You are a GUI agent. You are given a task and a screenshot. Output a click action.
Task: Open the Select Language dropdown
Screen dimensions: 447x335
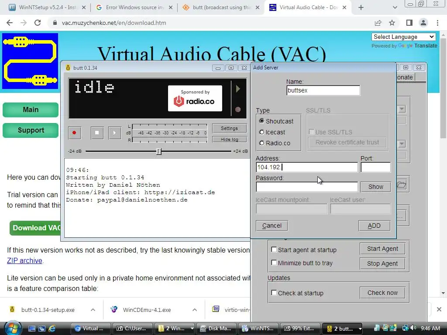404,37
